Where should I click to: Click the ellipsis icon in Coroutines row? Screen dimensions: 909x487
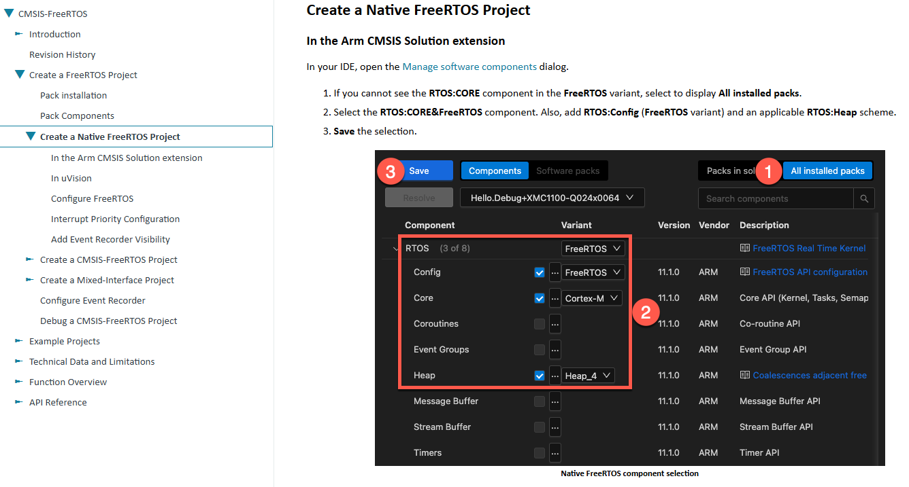click(x=555, y=324)
